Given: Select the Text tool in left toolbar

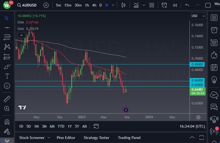Looking at the screenshot, I should click(7, 76).
